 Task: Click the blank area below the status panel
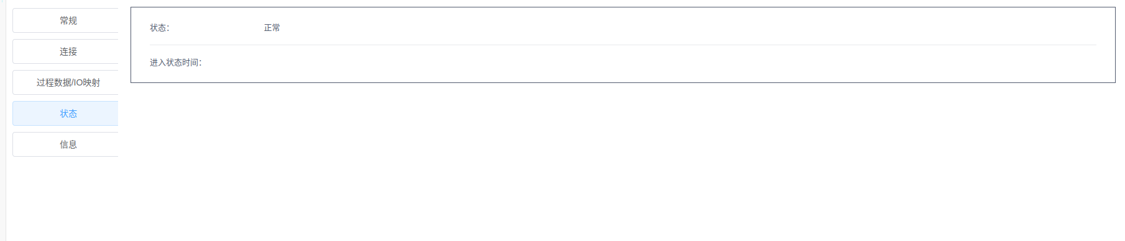click(623, 161)
